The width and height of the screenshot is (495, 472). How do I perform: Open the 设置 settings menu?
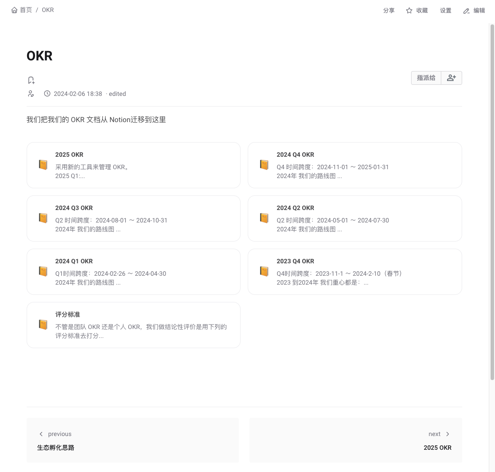445,11
